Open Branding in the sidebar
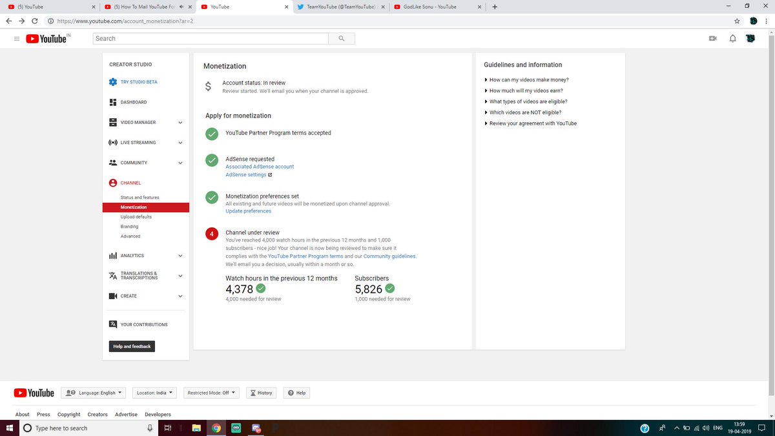Screen dimensions: 775x436 (129, 227)
